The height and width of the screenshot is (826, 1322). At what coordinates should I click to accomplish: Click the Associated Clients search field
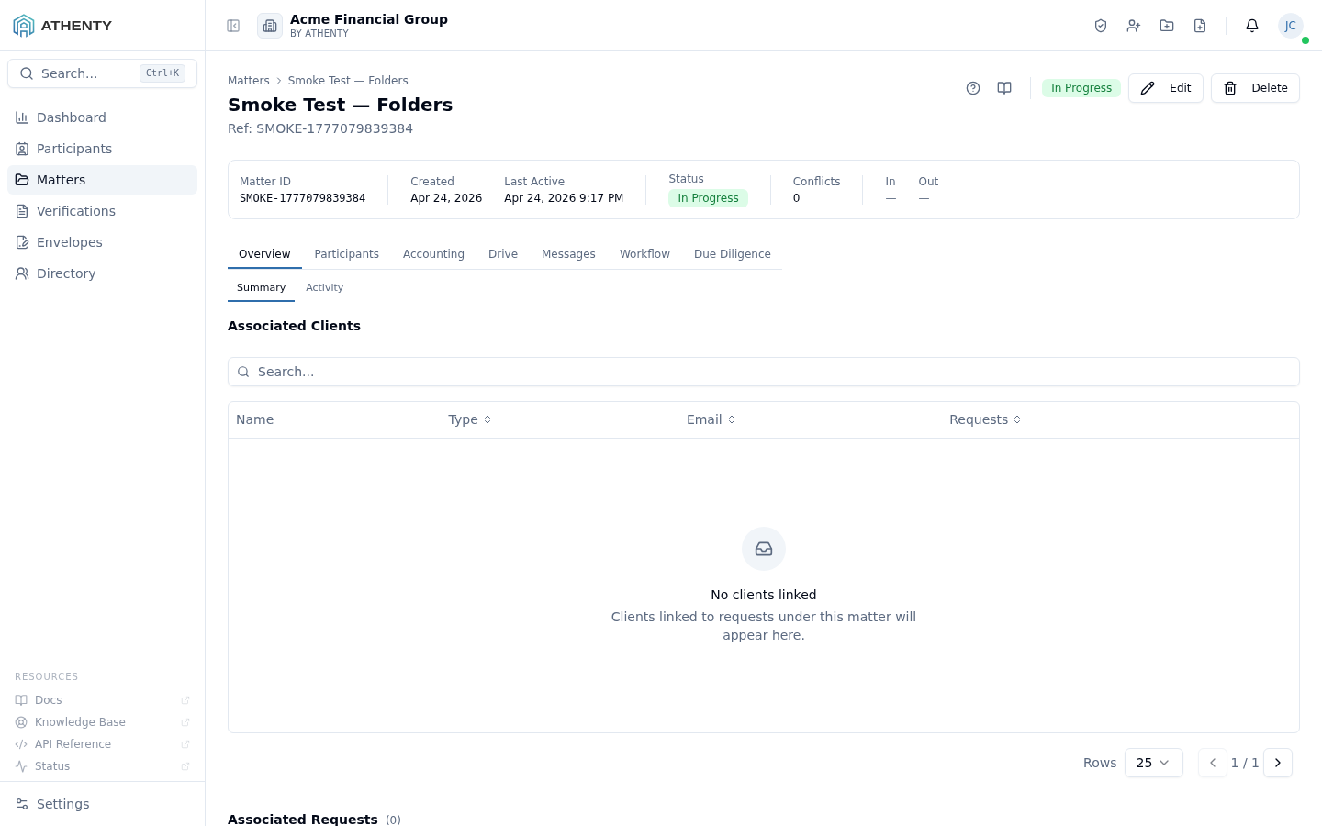pyautogui.click(x=764, y=372)
